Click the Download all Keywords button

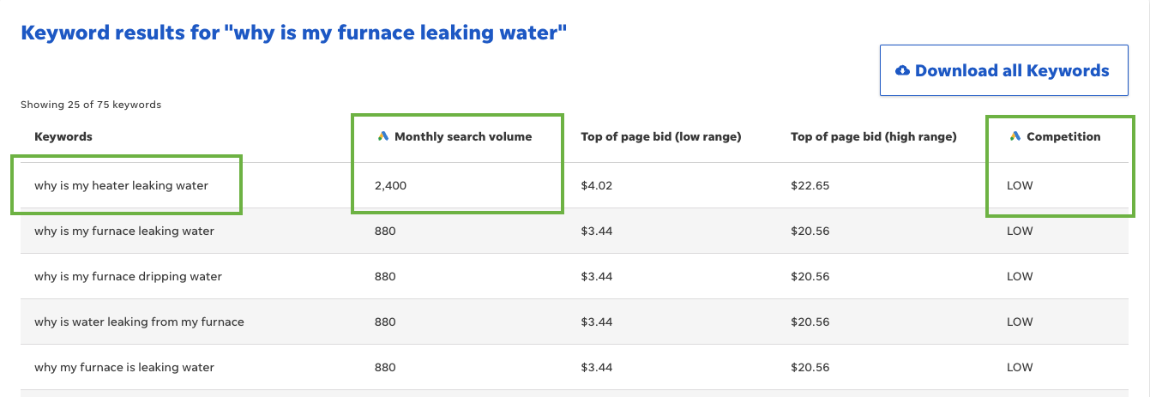(1004, 70)
